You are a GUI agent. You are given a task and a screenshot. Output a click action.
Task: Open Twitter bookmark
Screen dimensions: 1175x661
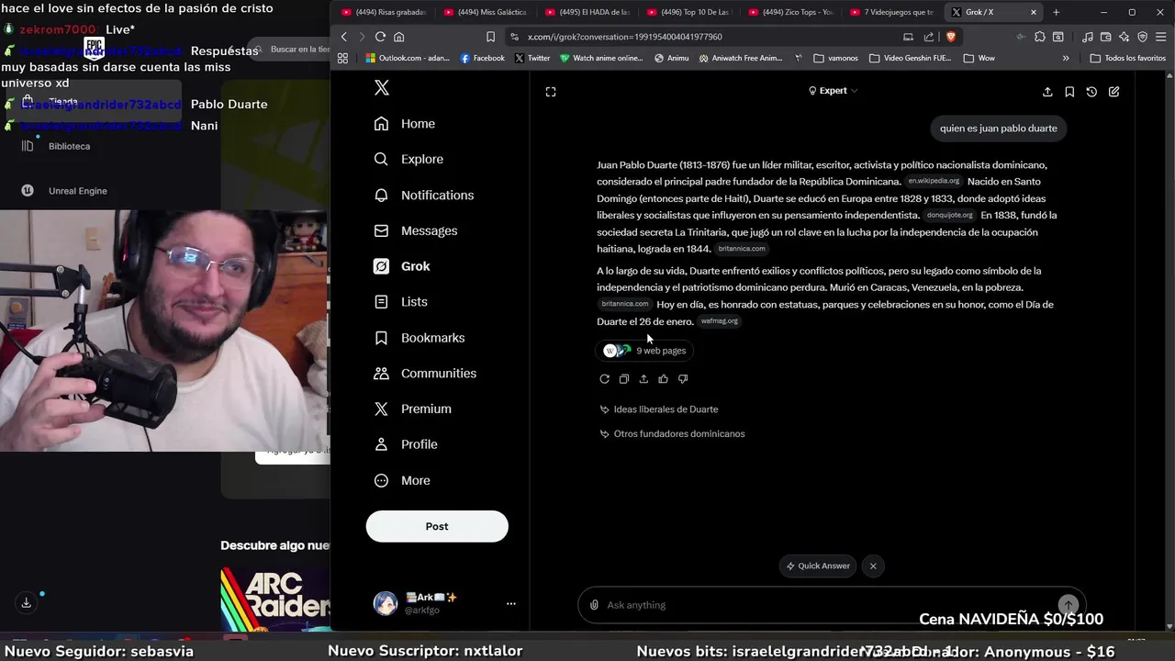tap(532, 58)
